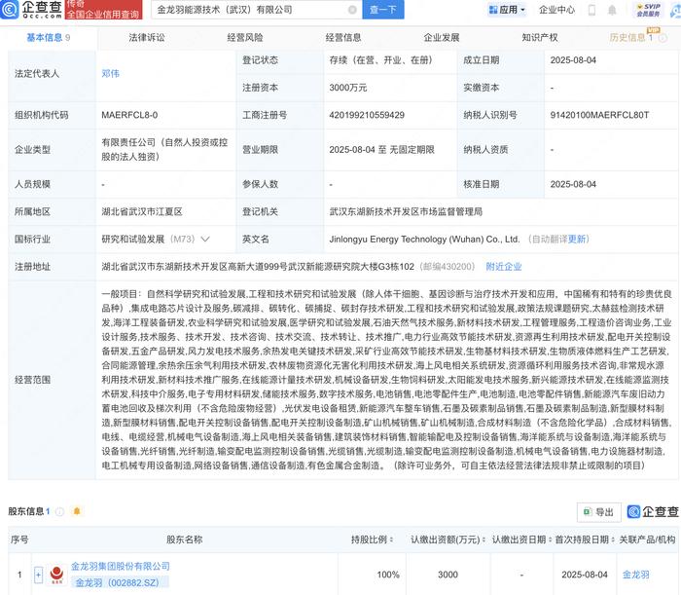Select the 存续 registration status text
The width and height of the screenshot is (681, 595).
tap(381, 60)
